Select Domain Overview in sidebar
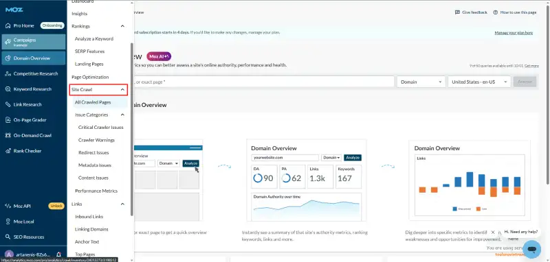 [33, 58]
